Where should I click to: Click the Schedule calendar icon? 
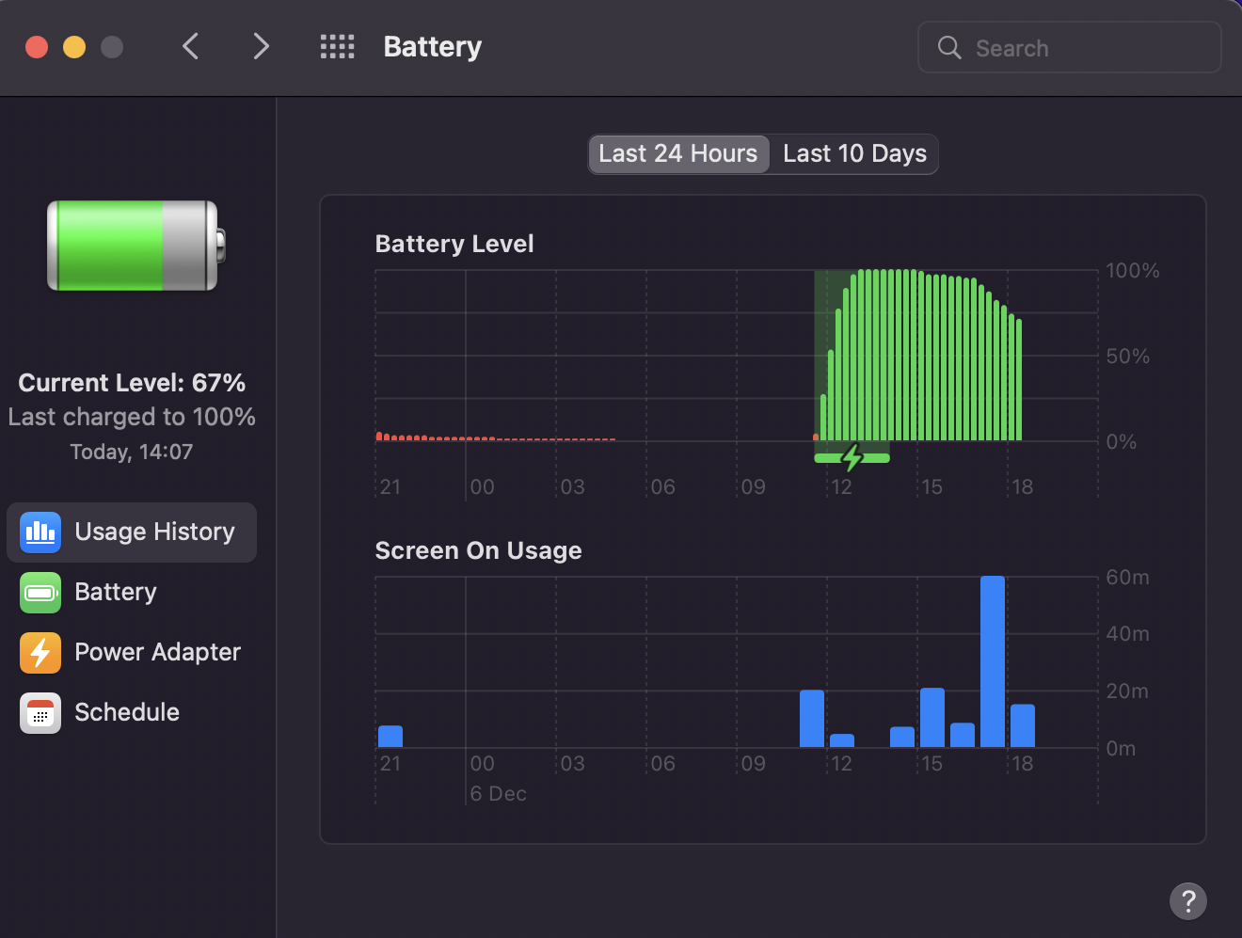click(40, 713)
